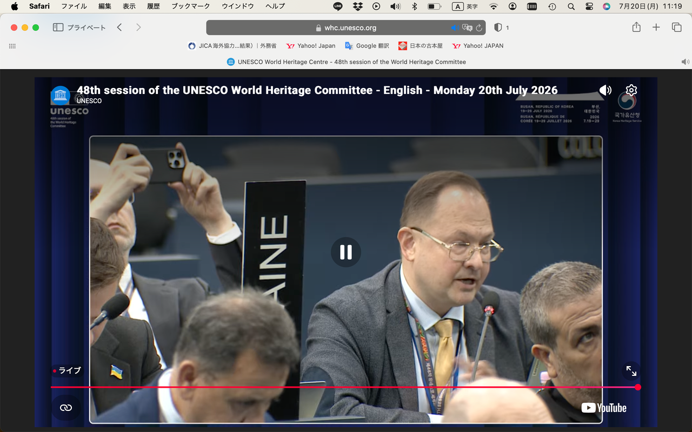
Task: Open the system volume menu bar icon
Action: pos(395,6)
